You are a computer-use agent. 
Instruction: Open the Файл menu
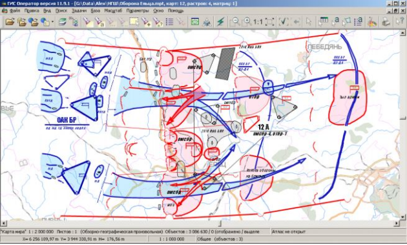click(x=14, y=10)
